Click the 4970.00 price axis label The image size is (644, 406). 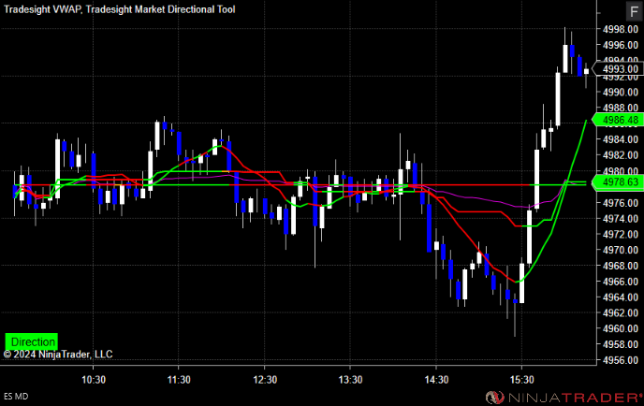click(621, 250)
